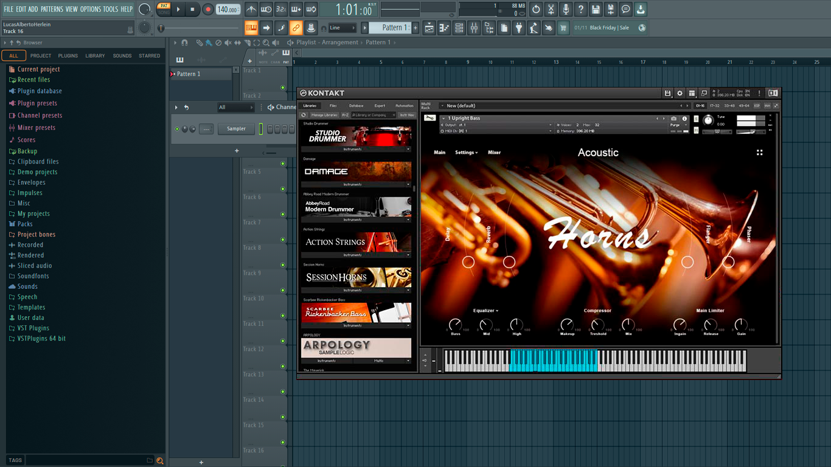The height and width of the screenshot is (467, 831).
Task: Open Kontakt settings gear icon
Action: point(680,93)
